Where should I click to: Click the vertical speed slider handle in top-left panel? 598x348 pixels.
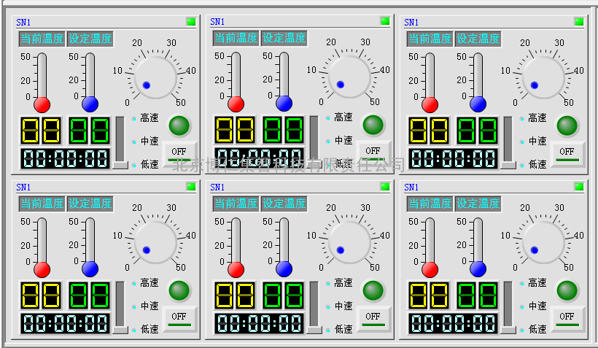pyautogui.click(x=120, y=165)
